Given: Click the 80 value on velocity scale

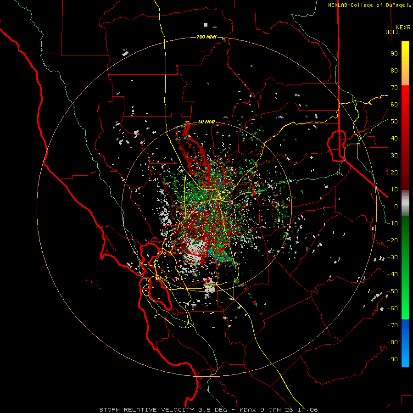Looking at the screenshot, I should click(394, 71).
